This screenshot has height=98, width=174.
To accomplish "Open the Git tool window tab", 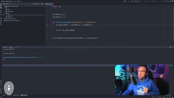I will (x=4, y=95).
